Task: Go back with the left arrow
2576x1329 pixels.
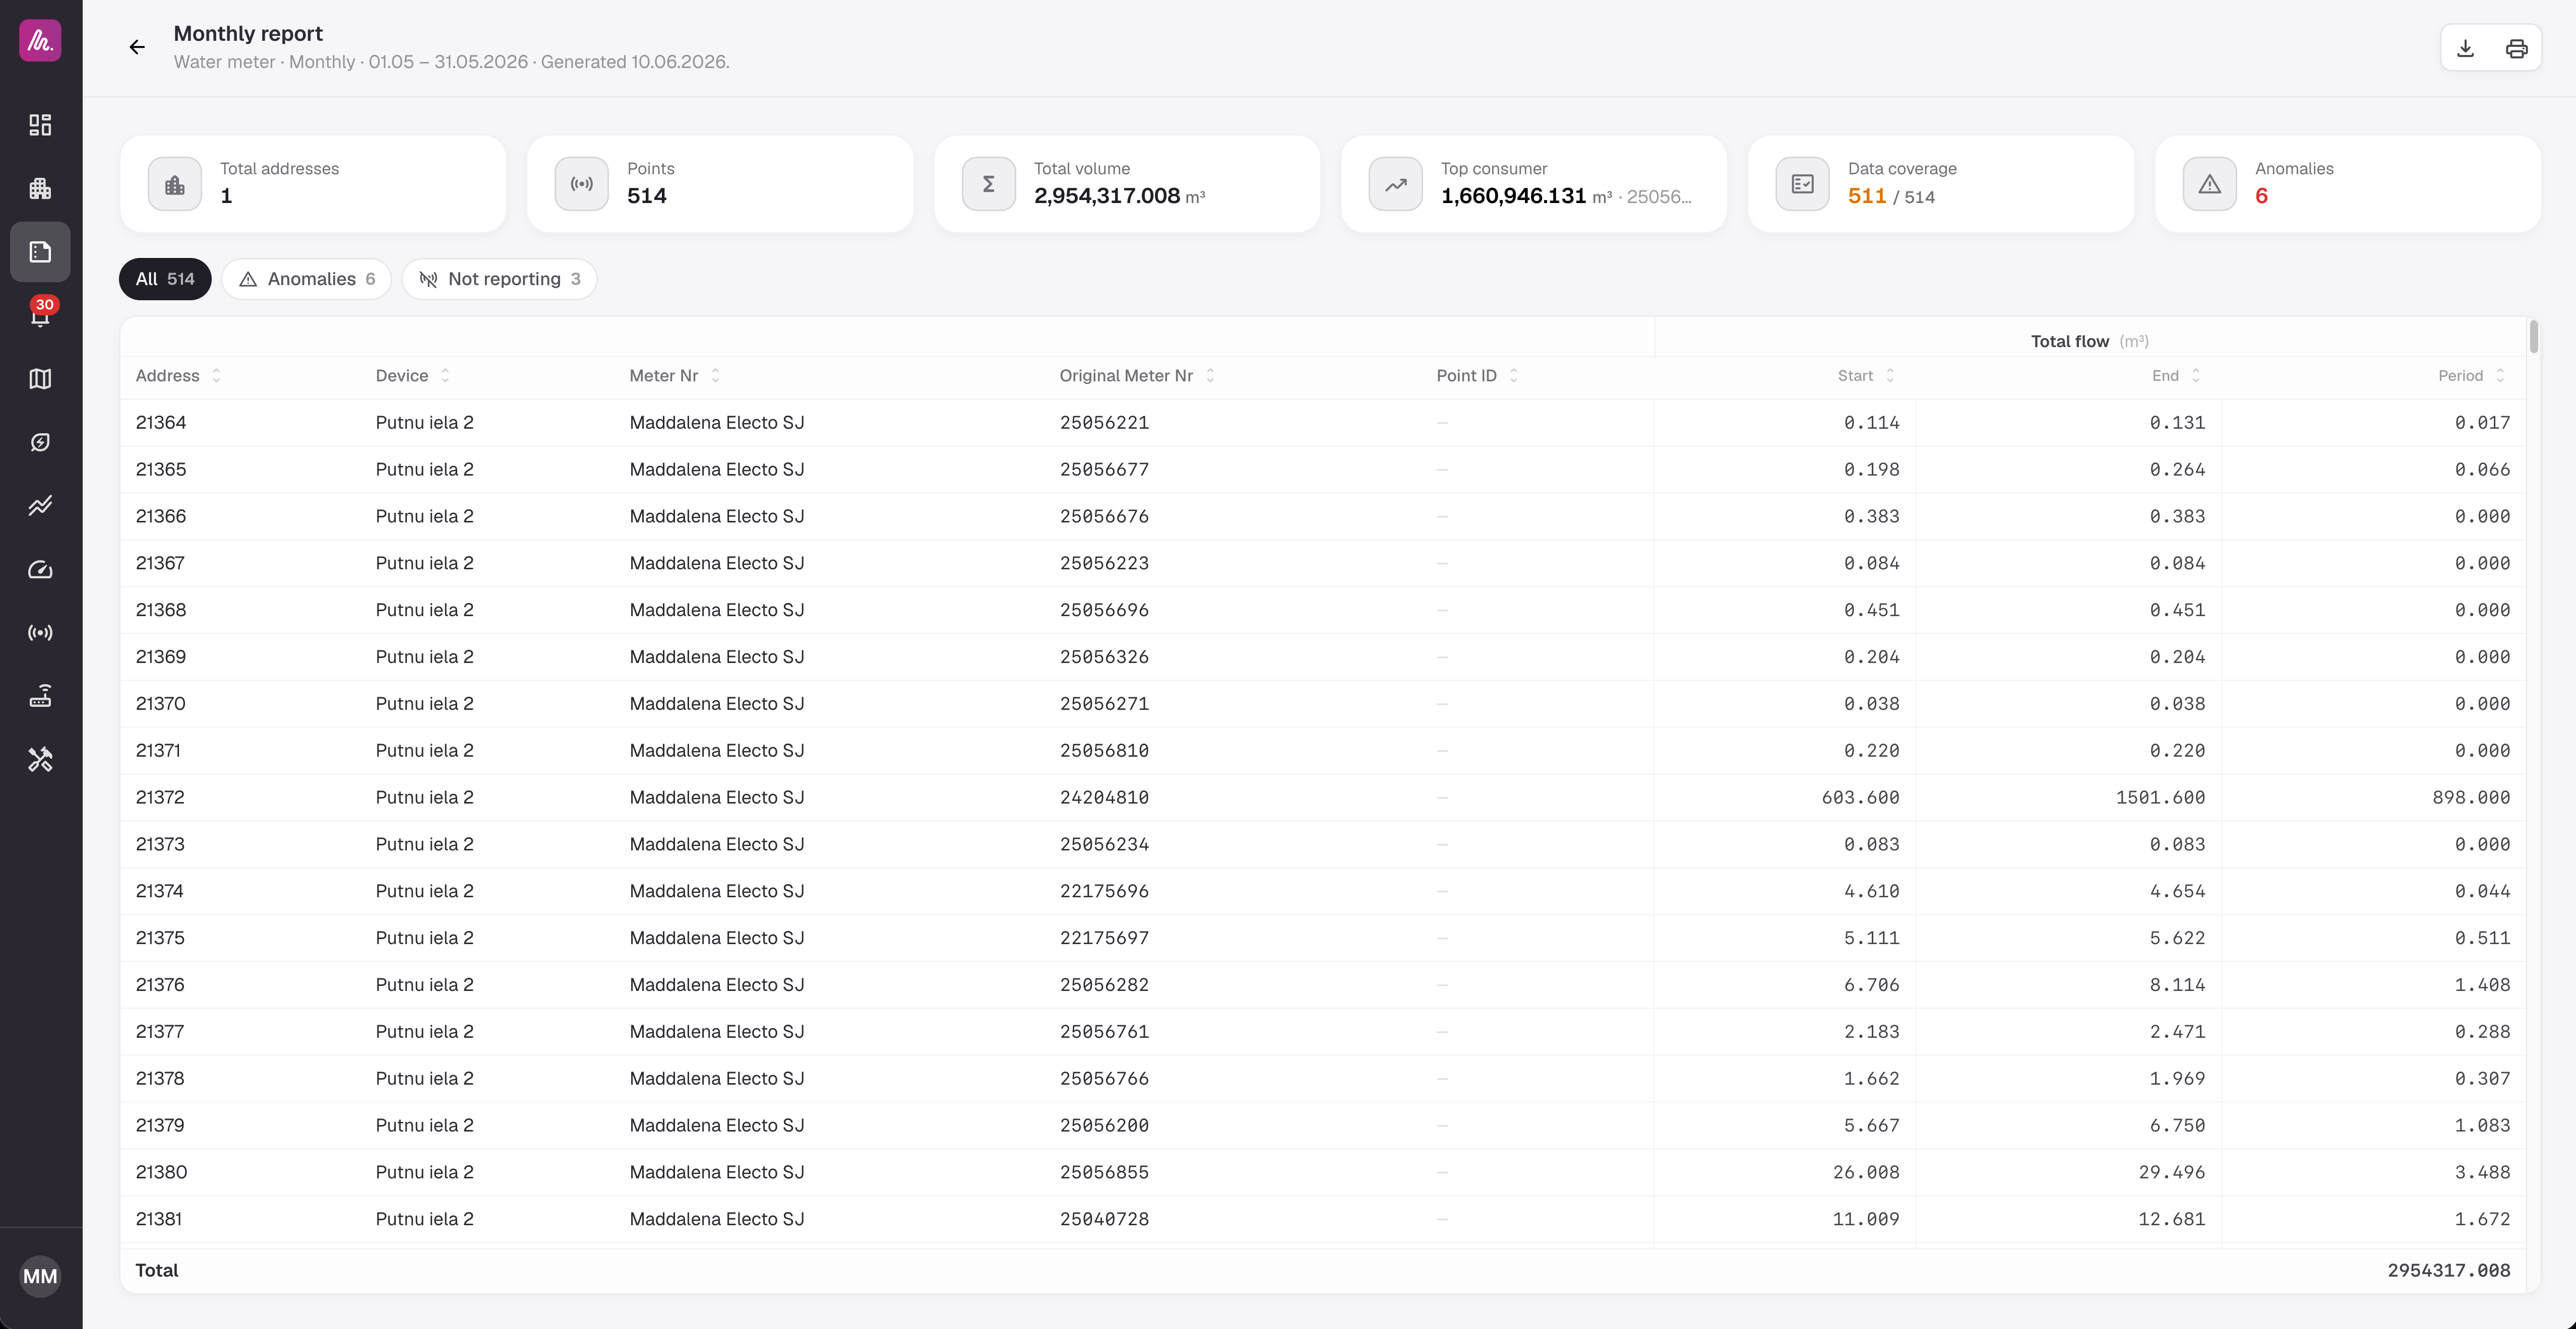Action: click(x=137, y=47)
